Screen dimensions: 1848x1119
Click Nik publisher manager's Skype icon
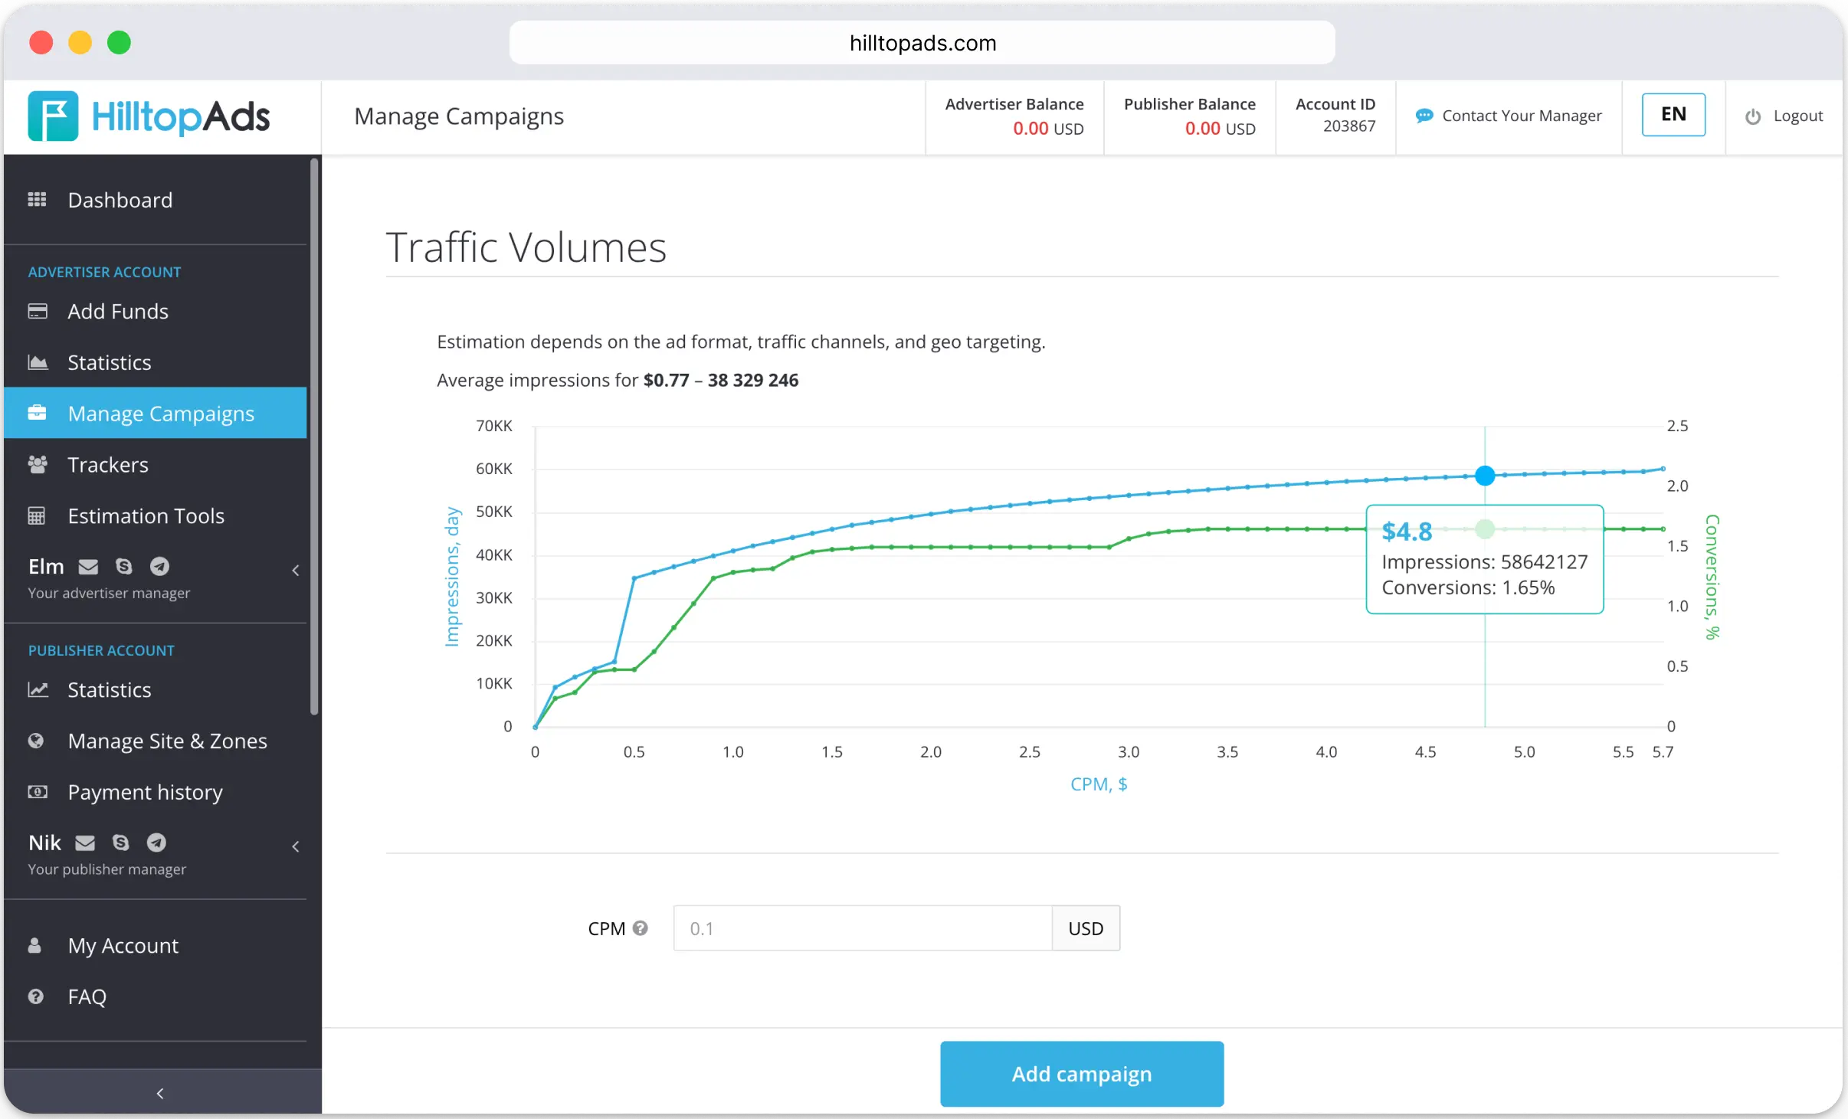[120, 843]
